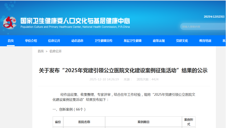The width and height of the screenshot is (226, 128).
Task: Click the 信息公开 breadcrumb link
Action: (55, 51)
